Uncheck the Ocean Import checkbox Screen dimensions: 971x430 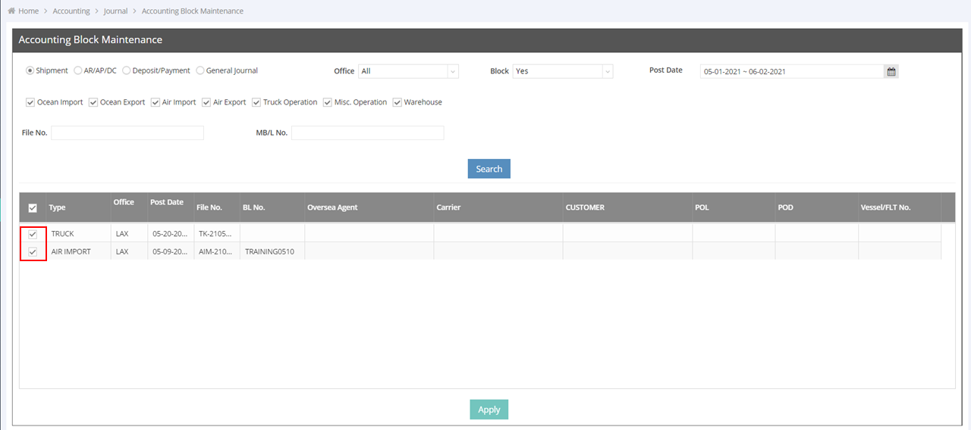30,102
